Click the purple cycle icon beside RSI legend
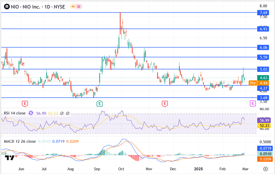The image size is (275, 174). [x=31, y=113]
